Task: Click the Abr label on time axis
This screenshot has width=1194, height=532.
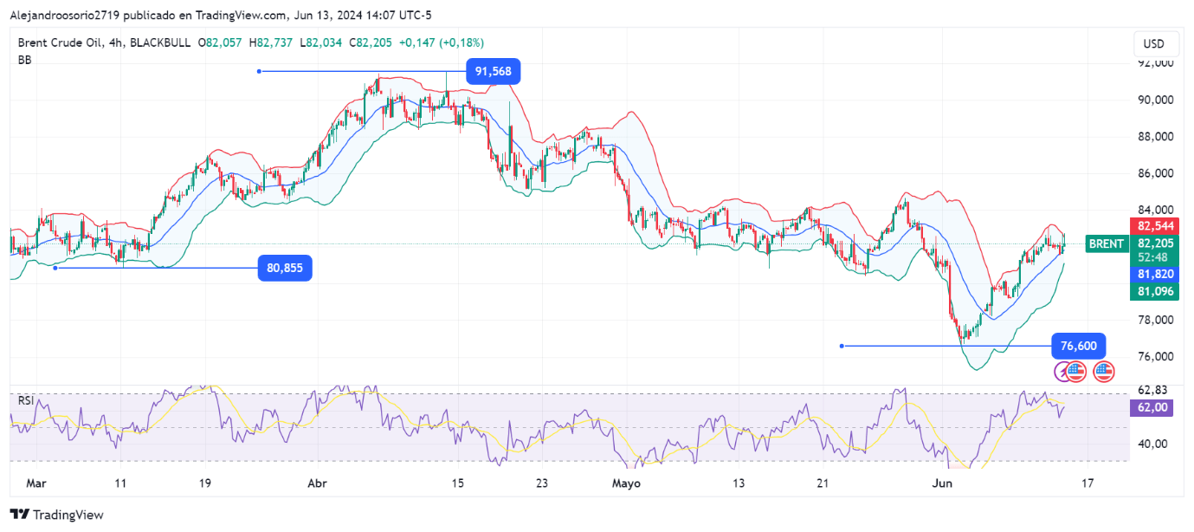Action: coord(319,483)
